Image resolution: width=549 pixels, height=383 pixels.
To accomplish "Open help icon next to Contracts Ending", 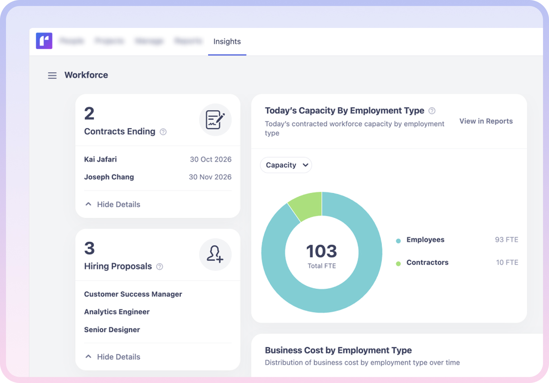I will [163, 132].
